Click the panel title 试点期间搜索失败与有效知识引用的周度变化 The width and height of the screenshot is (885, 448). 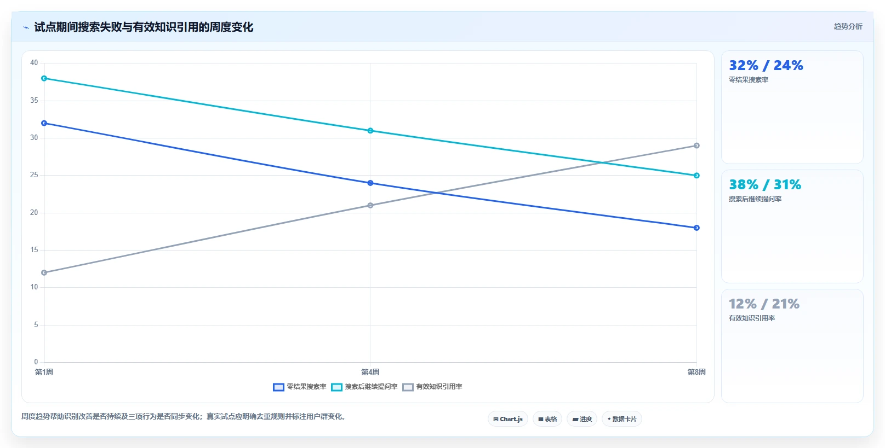click(144, 27)
